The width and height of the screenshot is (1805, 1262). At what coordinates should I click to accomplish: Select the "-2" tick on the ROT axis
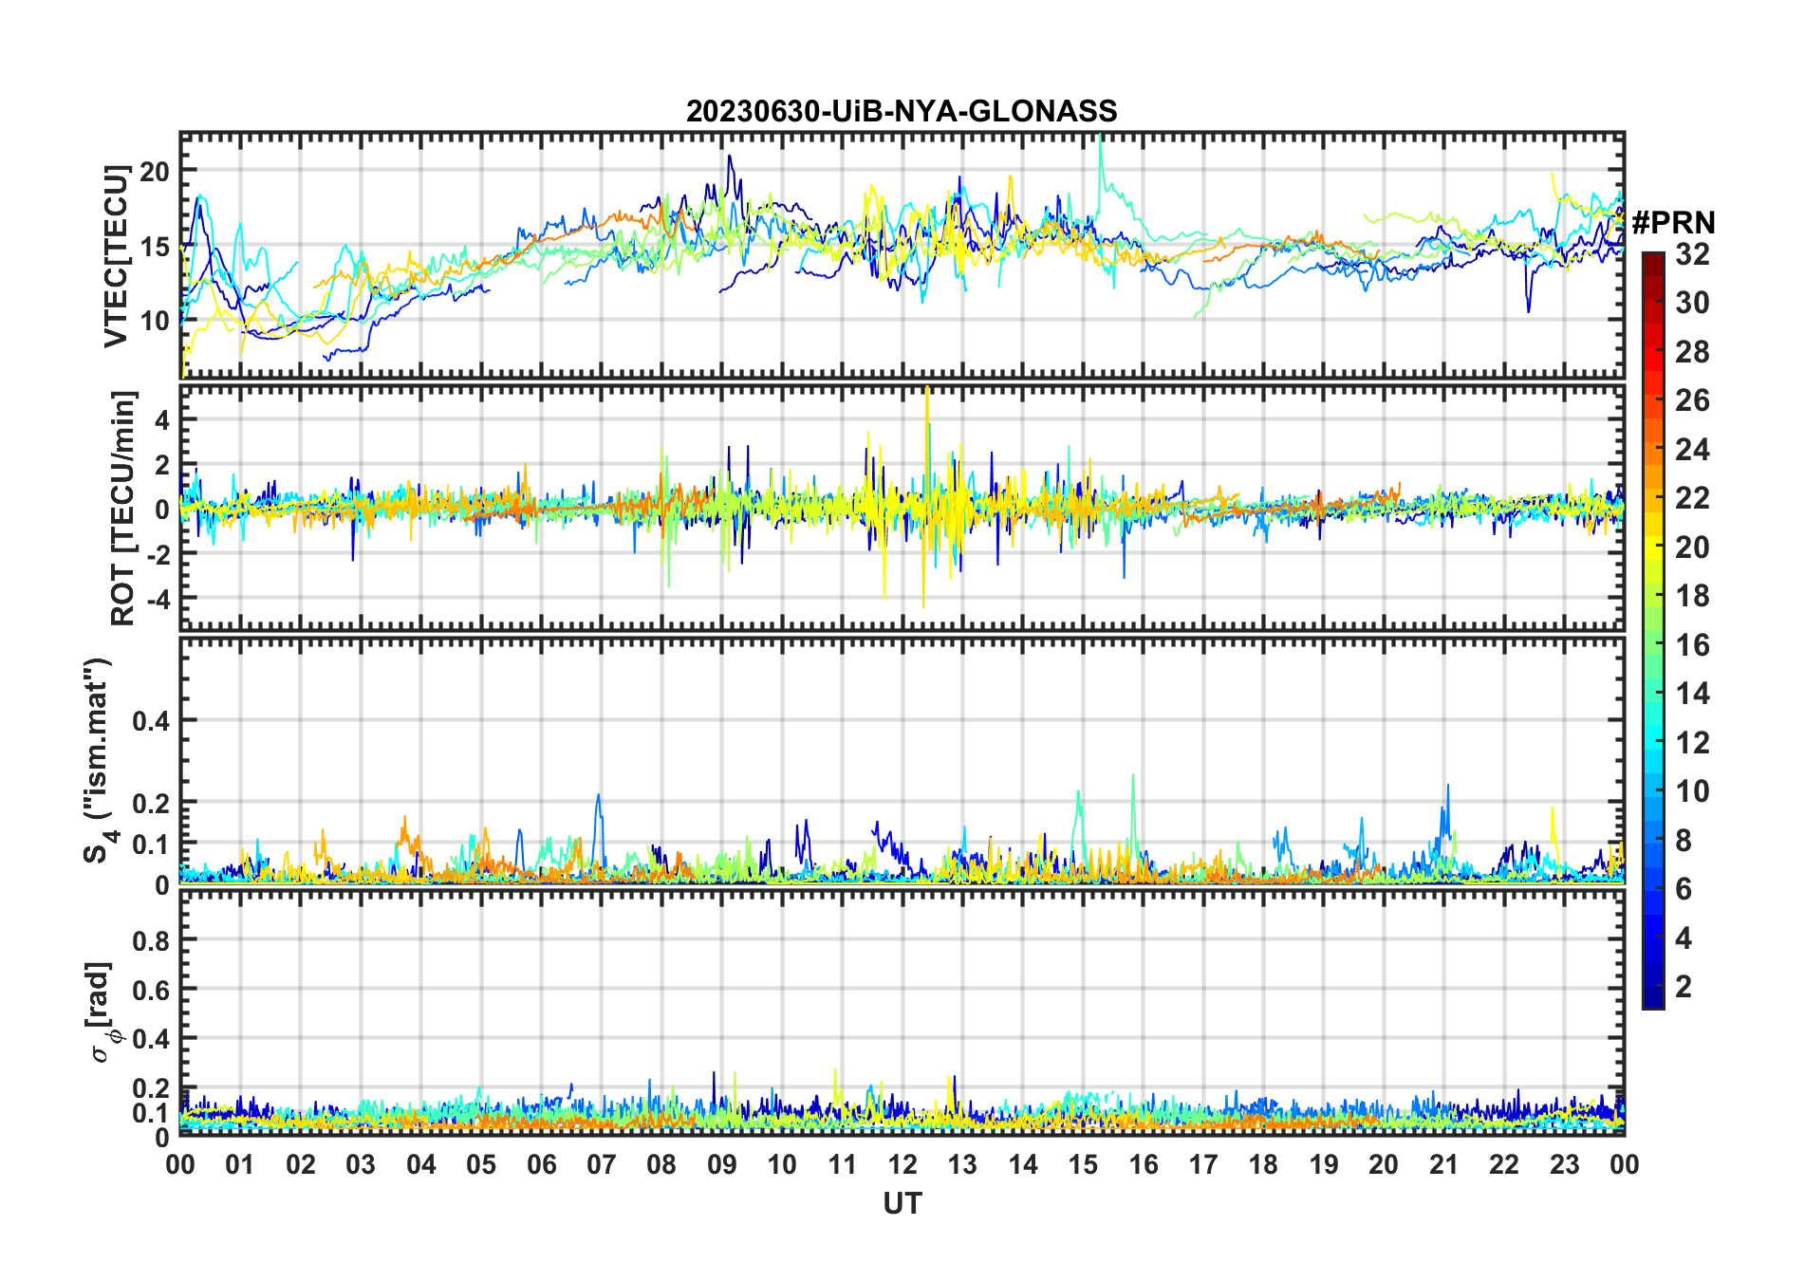[158, 554]
